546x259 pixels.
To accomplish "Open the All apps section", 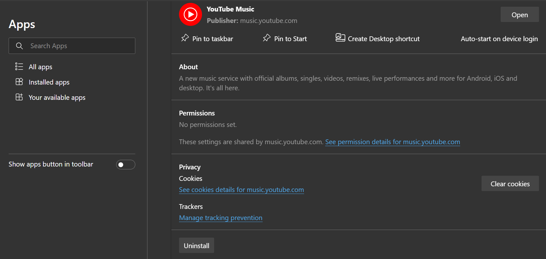I will tap(41, 67).
